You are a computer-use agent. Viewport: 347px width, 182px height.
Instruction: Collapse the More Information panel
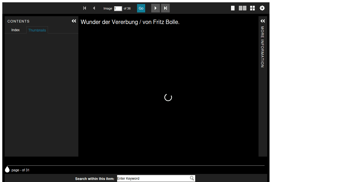tap(263, 21)
